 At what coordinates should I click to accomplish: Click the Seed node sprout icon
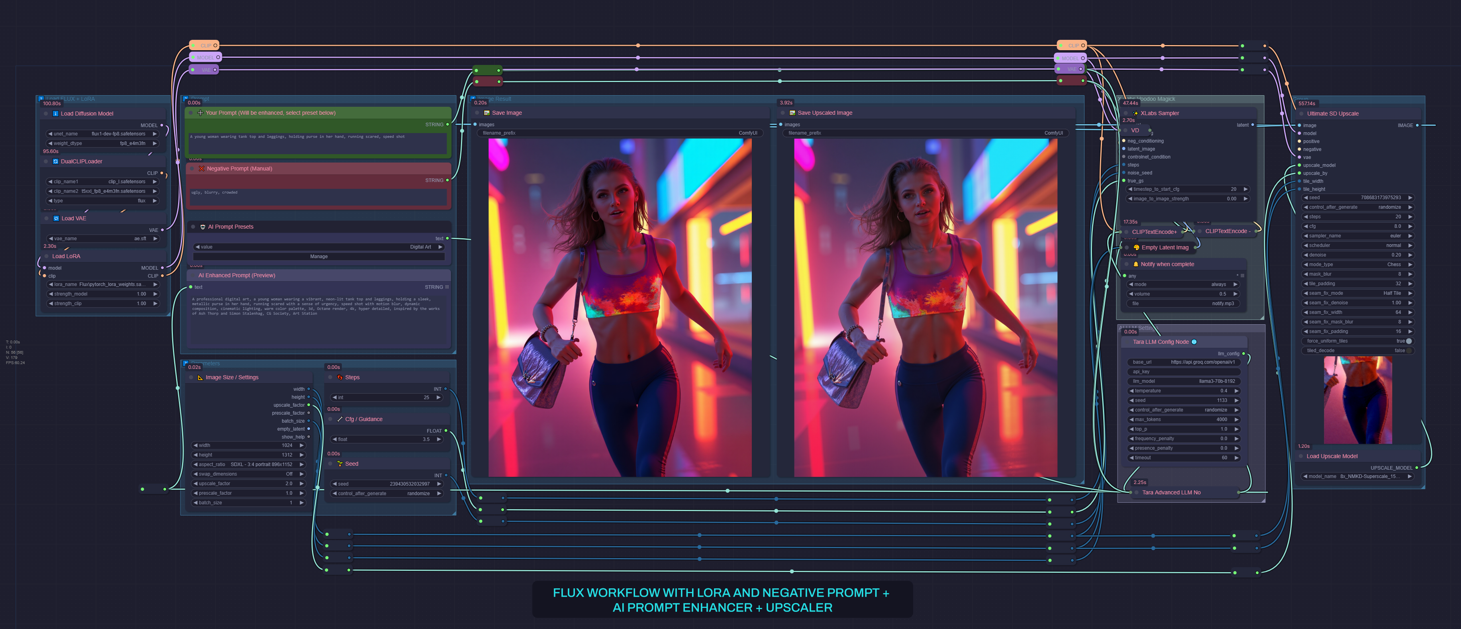pos(340,464)
